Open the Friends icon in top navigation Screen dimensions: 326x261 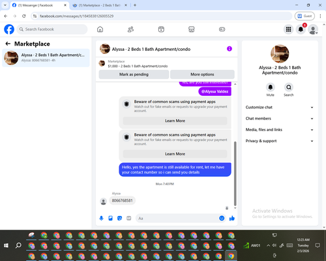pyautogui.click(x=130, y=29)
